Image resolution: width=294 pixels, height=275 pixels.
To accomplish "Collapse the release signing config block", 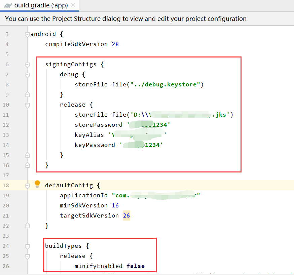I will (x=28, y=105).
